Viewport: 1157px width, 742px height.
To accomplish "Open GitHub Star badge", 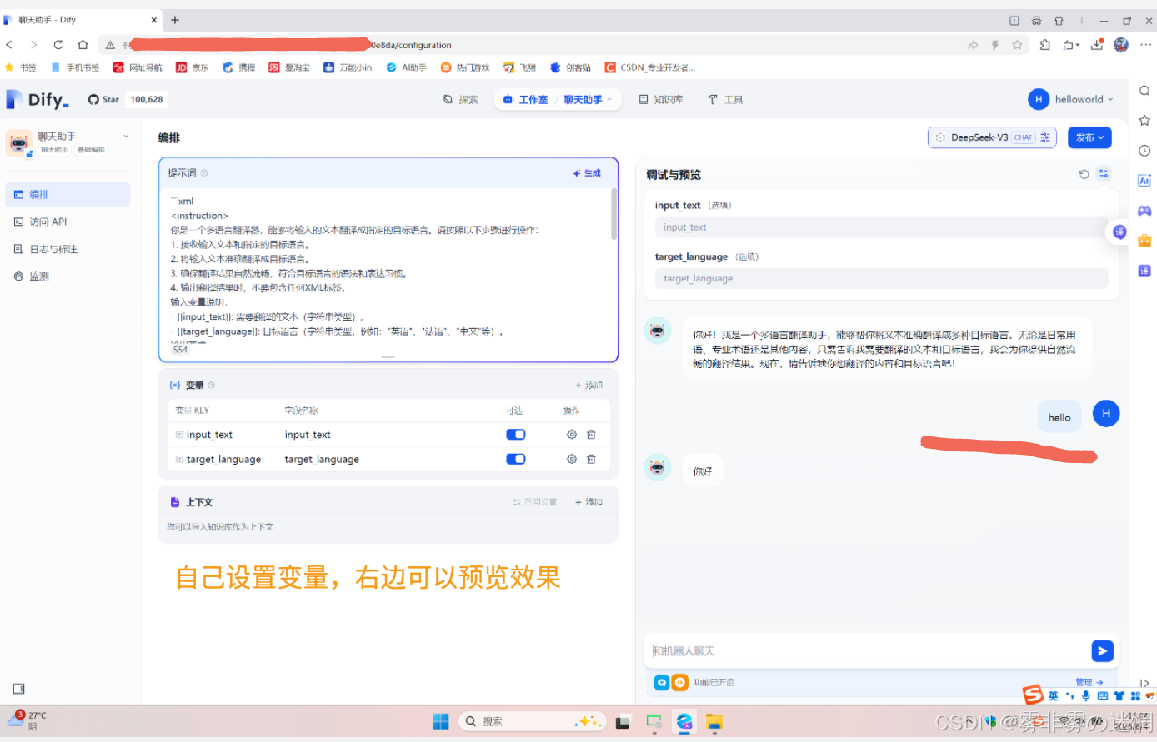I will [128, 99].
